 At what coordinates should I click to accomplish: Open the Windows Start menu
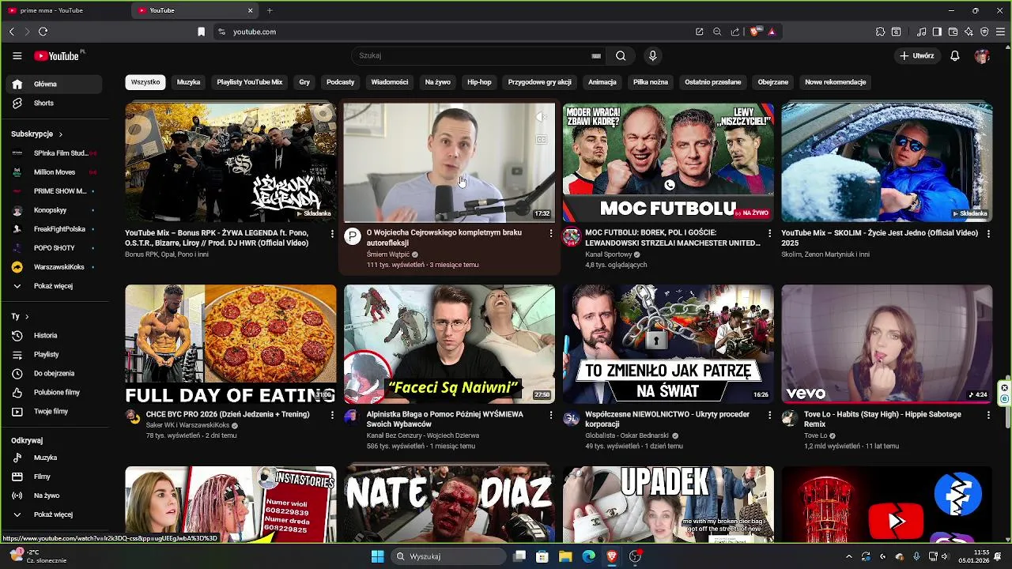click(x=377, y=556)
